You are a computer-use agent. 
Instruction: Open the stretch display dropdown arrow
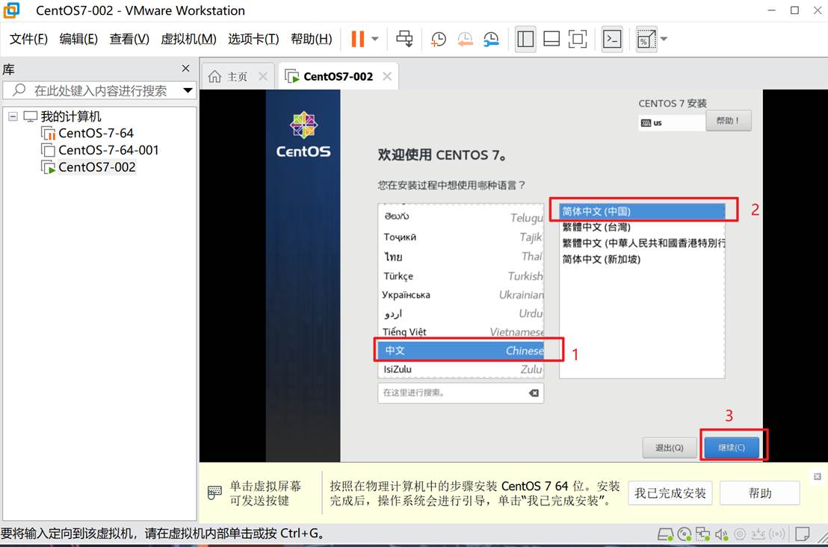[x=664, y=39]
